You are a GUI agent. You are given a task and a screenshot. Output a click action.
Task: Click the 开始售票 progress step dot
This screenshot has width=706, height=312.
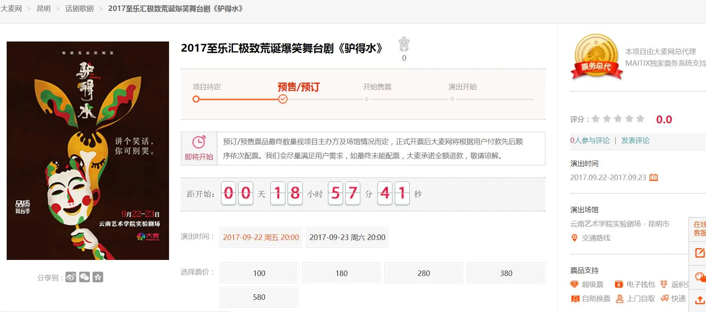click(x=367, y=99)
